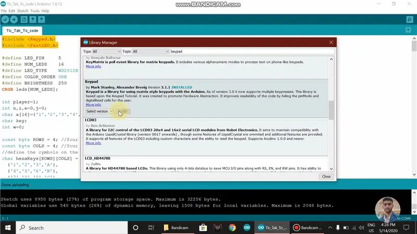The height and width of the screenshot is (234, 417).
Task: Click the Install button for Keypad
Action: tap(123, 111)
